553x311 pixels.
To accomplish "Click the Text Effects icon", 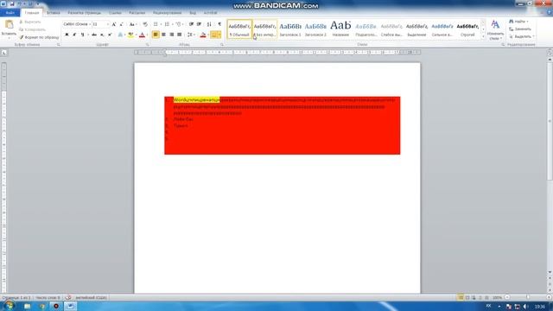I will (x=120, y=35).
